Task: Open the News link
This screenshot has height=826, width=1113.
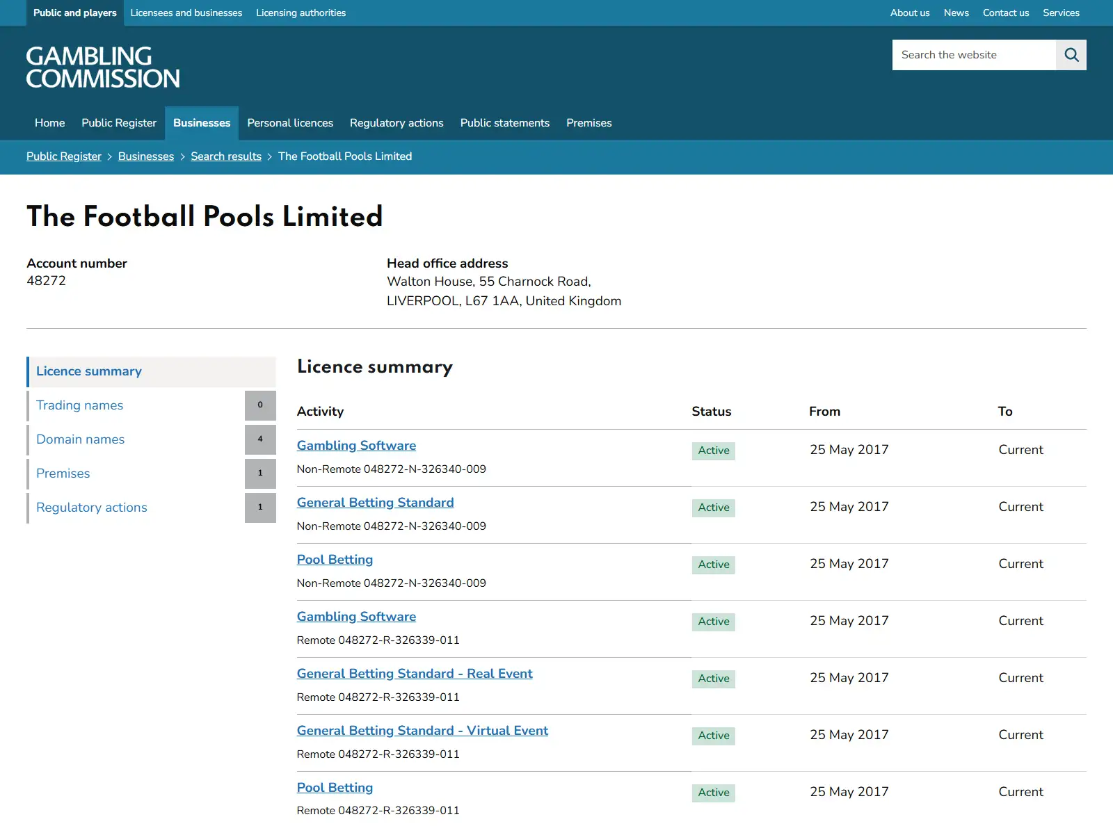Action: (x=956, y=13)
